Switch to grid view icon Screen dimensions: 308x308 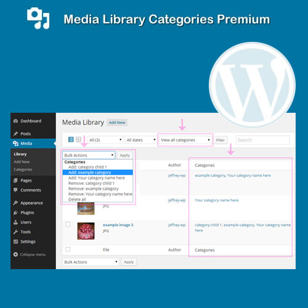click(78, 140)
